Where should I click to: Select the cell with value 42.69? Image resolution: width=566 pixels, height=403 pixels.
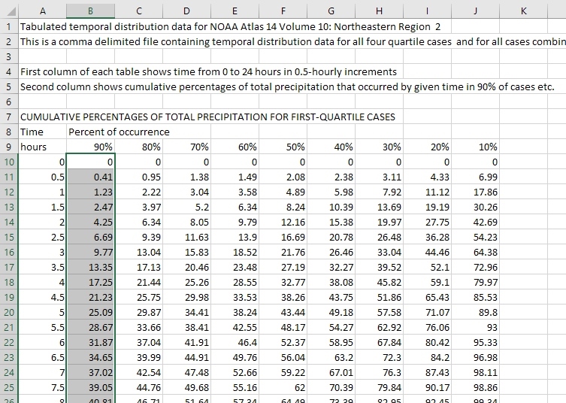pyautogui.click(x=475, y=222)
